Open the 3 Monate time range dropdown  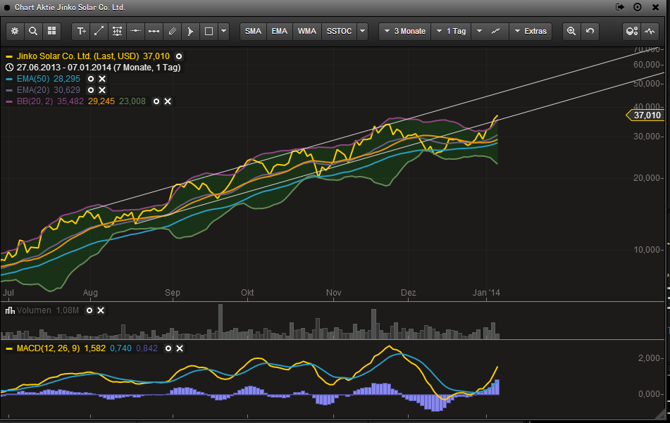click(404, 31)
